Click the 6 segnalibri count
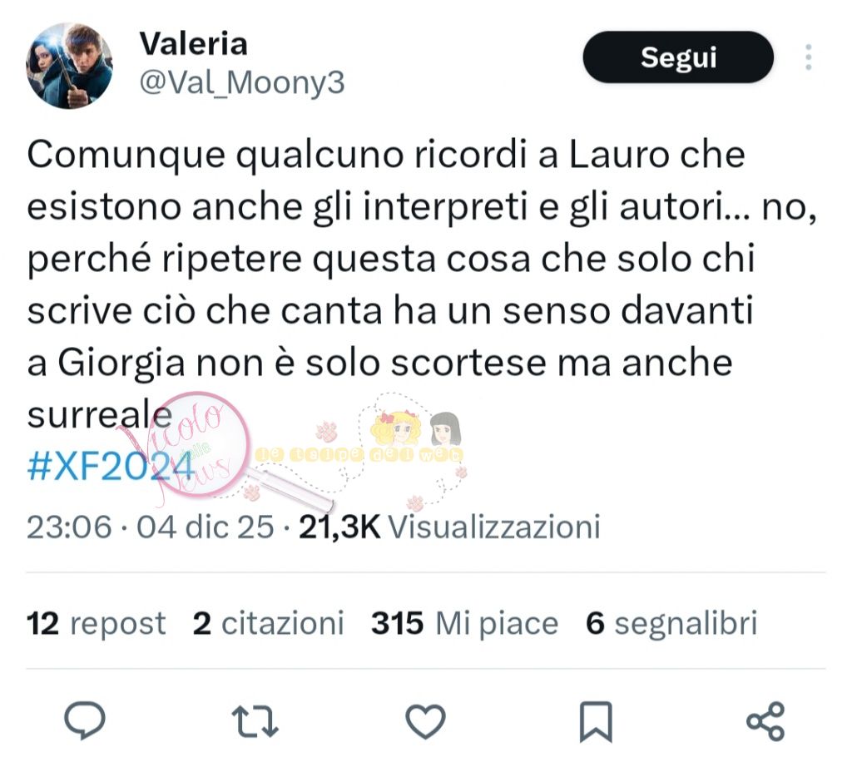 click(671, 623)
